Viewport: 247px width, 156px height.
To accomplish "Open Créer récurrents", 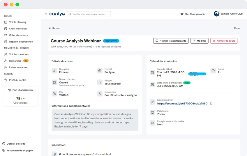I will [x=18, y=35].
